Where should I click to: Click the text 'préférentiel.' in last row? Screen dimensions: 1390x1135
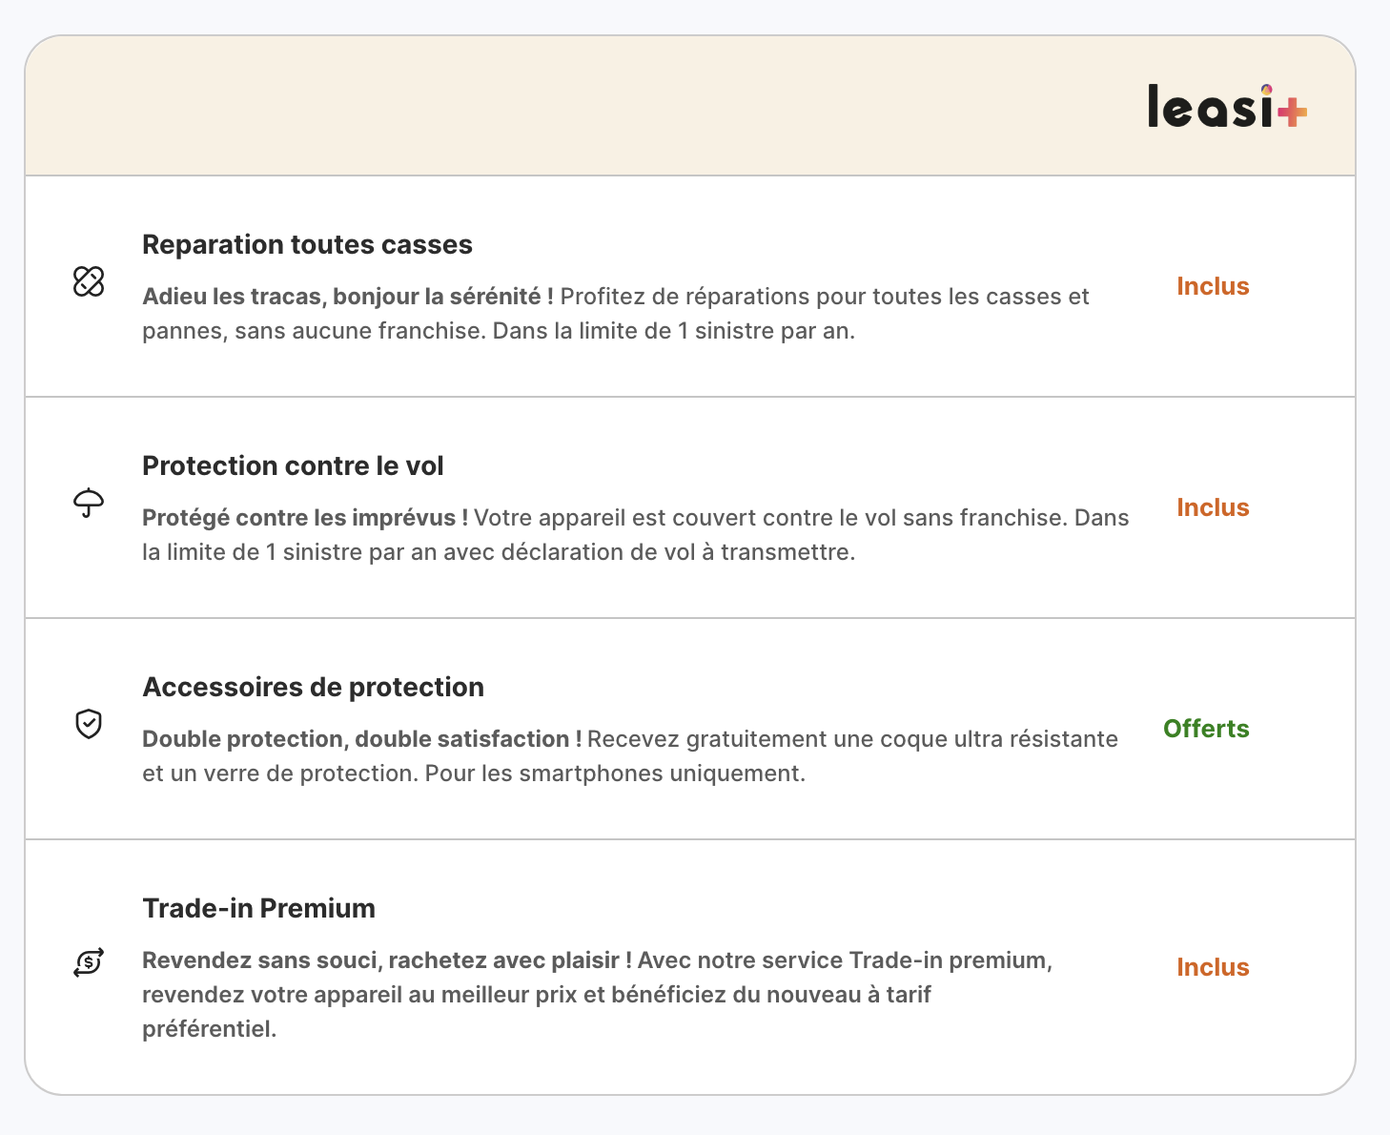pos(210,1029)
